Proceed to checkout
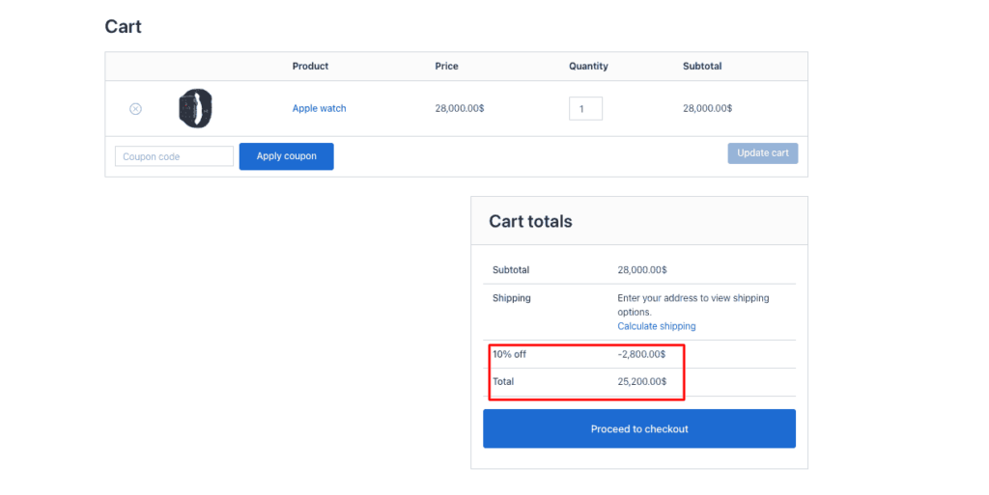Image resolution: width=989 pixels, height=495 pixels. click(x=638, y=428)
